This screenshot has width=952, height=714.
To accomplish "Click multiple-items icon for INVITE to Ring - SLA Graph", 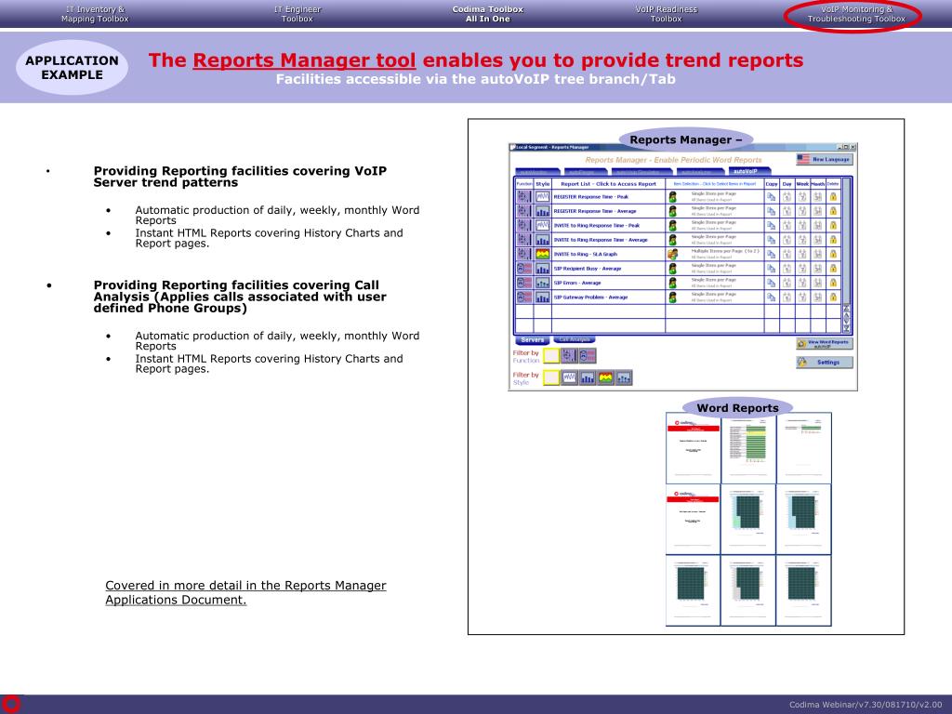I will click(x=673, y=255).
